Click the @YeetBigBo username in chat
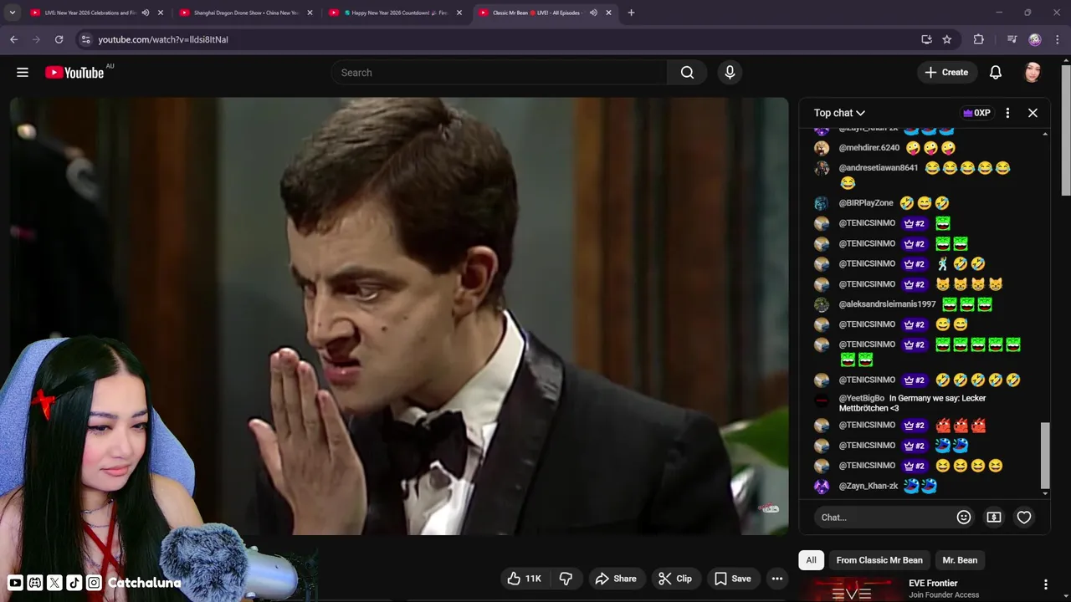Screen dimensions: 1071x602 (x=862, y=399)
